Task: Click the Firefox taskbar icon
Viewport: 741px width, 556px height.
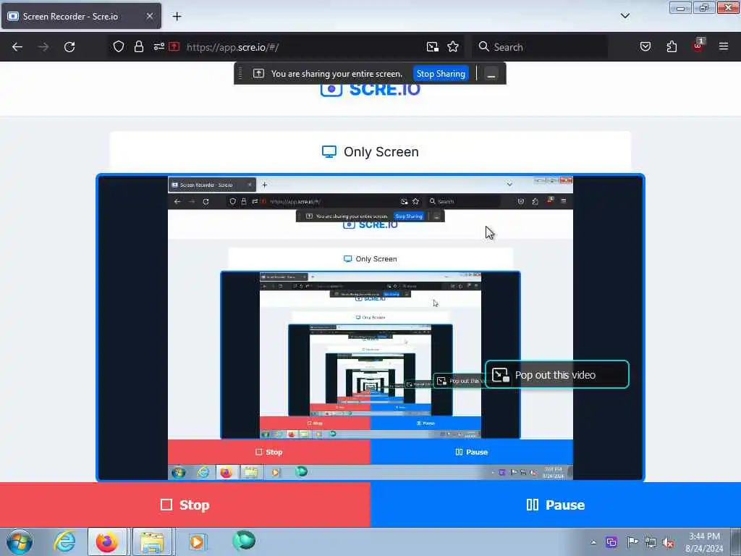Action: (107, 542)
